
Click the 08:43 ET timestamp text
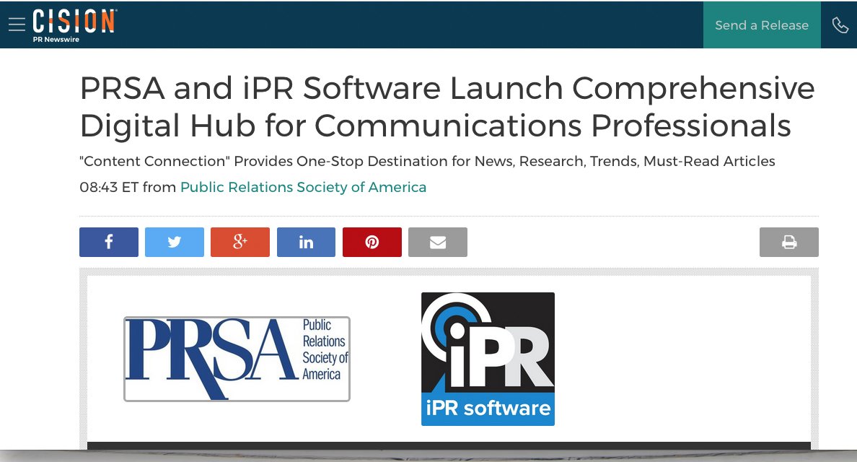[110, 187]
